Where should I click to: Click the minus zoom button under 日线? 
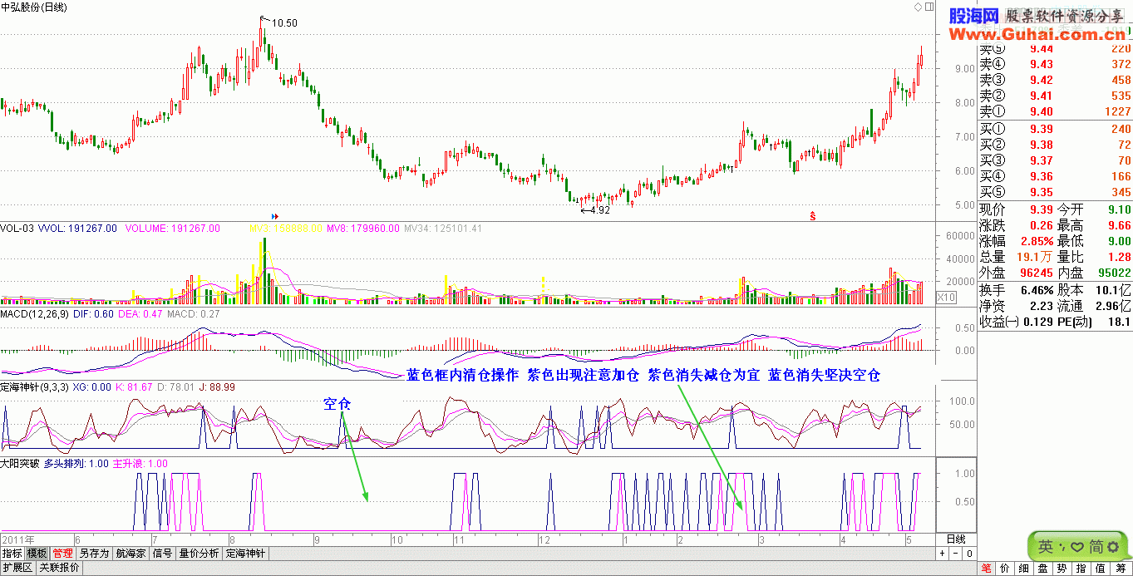[957, 554]
